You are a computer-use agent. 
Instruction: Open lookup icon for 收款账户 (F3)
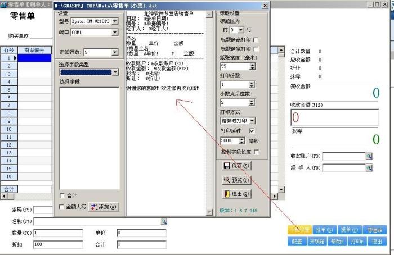[369, 156]
